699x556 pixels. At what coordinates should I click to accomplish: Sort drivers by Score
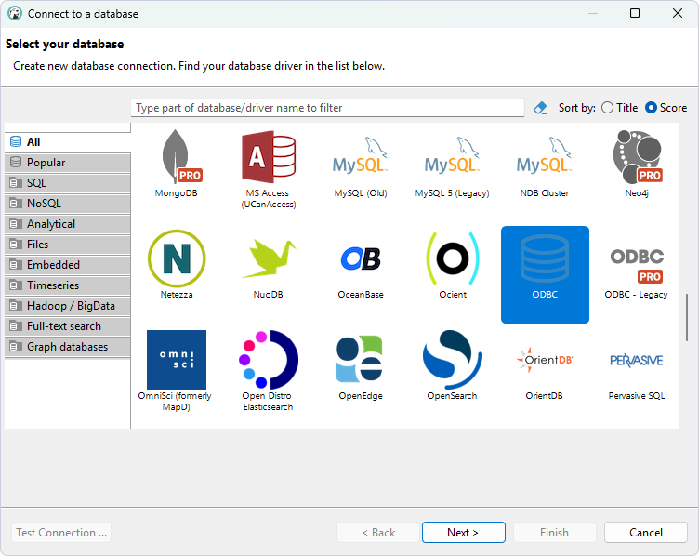pyautogui.click(x=666, y=108)
